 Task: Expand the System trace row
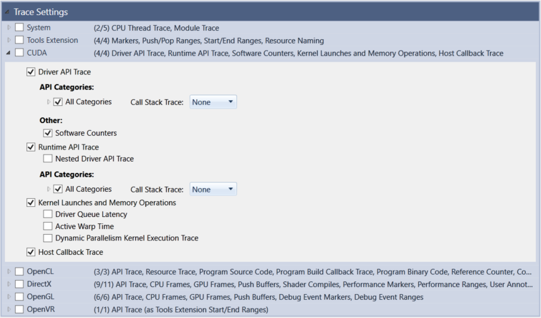click(x=9, y=27)
